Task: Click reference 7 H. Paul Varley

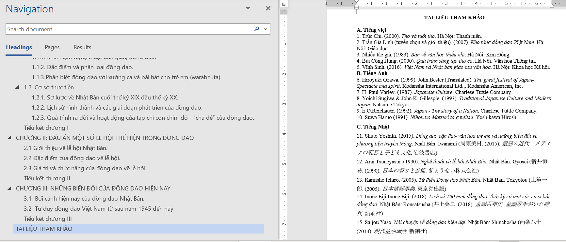Action: click(x=434, y=92)
